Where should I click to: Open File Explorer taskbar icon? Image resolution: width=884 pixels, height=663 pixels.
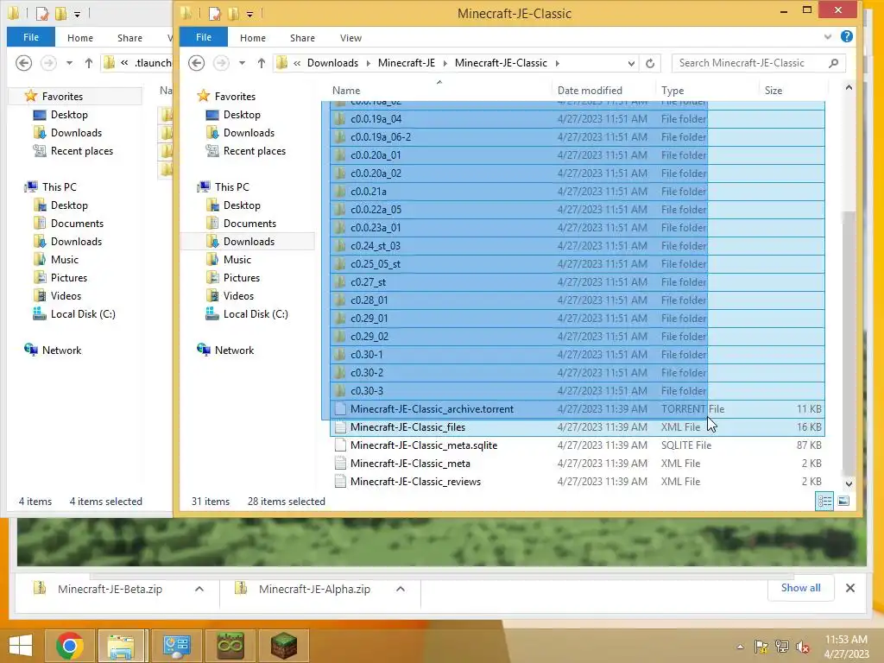pyautogui.click(x=121, y=646)
